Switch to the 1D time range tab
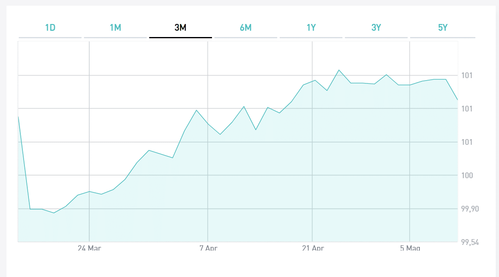499x277 pixels. tap(50, 28)
